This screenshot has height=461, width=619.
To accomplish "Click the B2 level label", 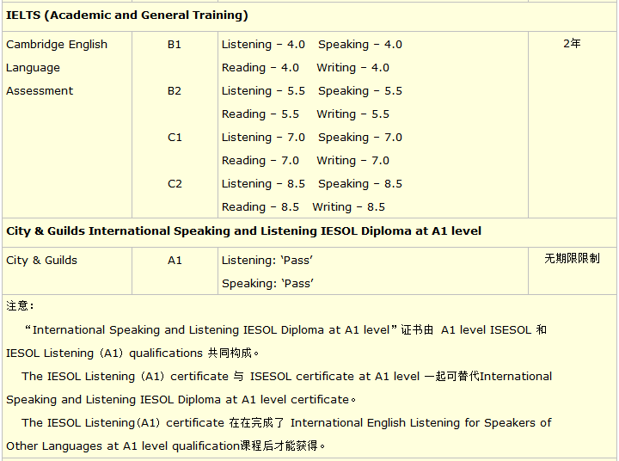I will point(175,91).
